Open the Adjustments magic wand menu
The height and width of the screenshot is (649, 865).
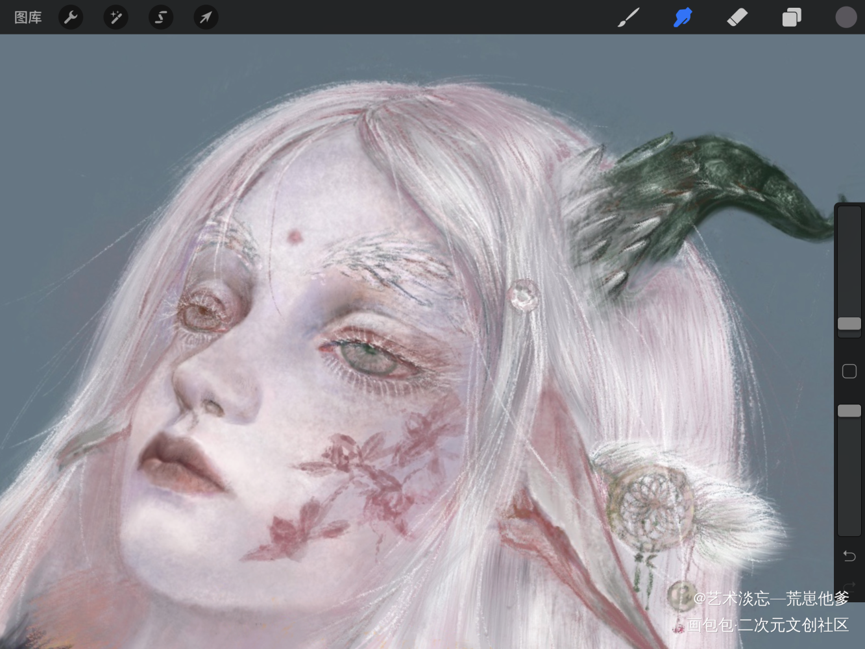pyautogui.click(x=116, y=18)
